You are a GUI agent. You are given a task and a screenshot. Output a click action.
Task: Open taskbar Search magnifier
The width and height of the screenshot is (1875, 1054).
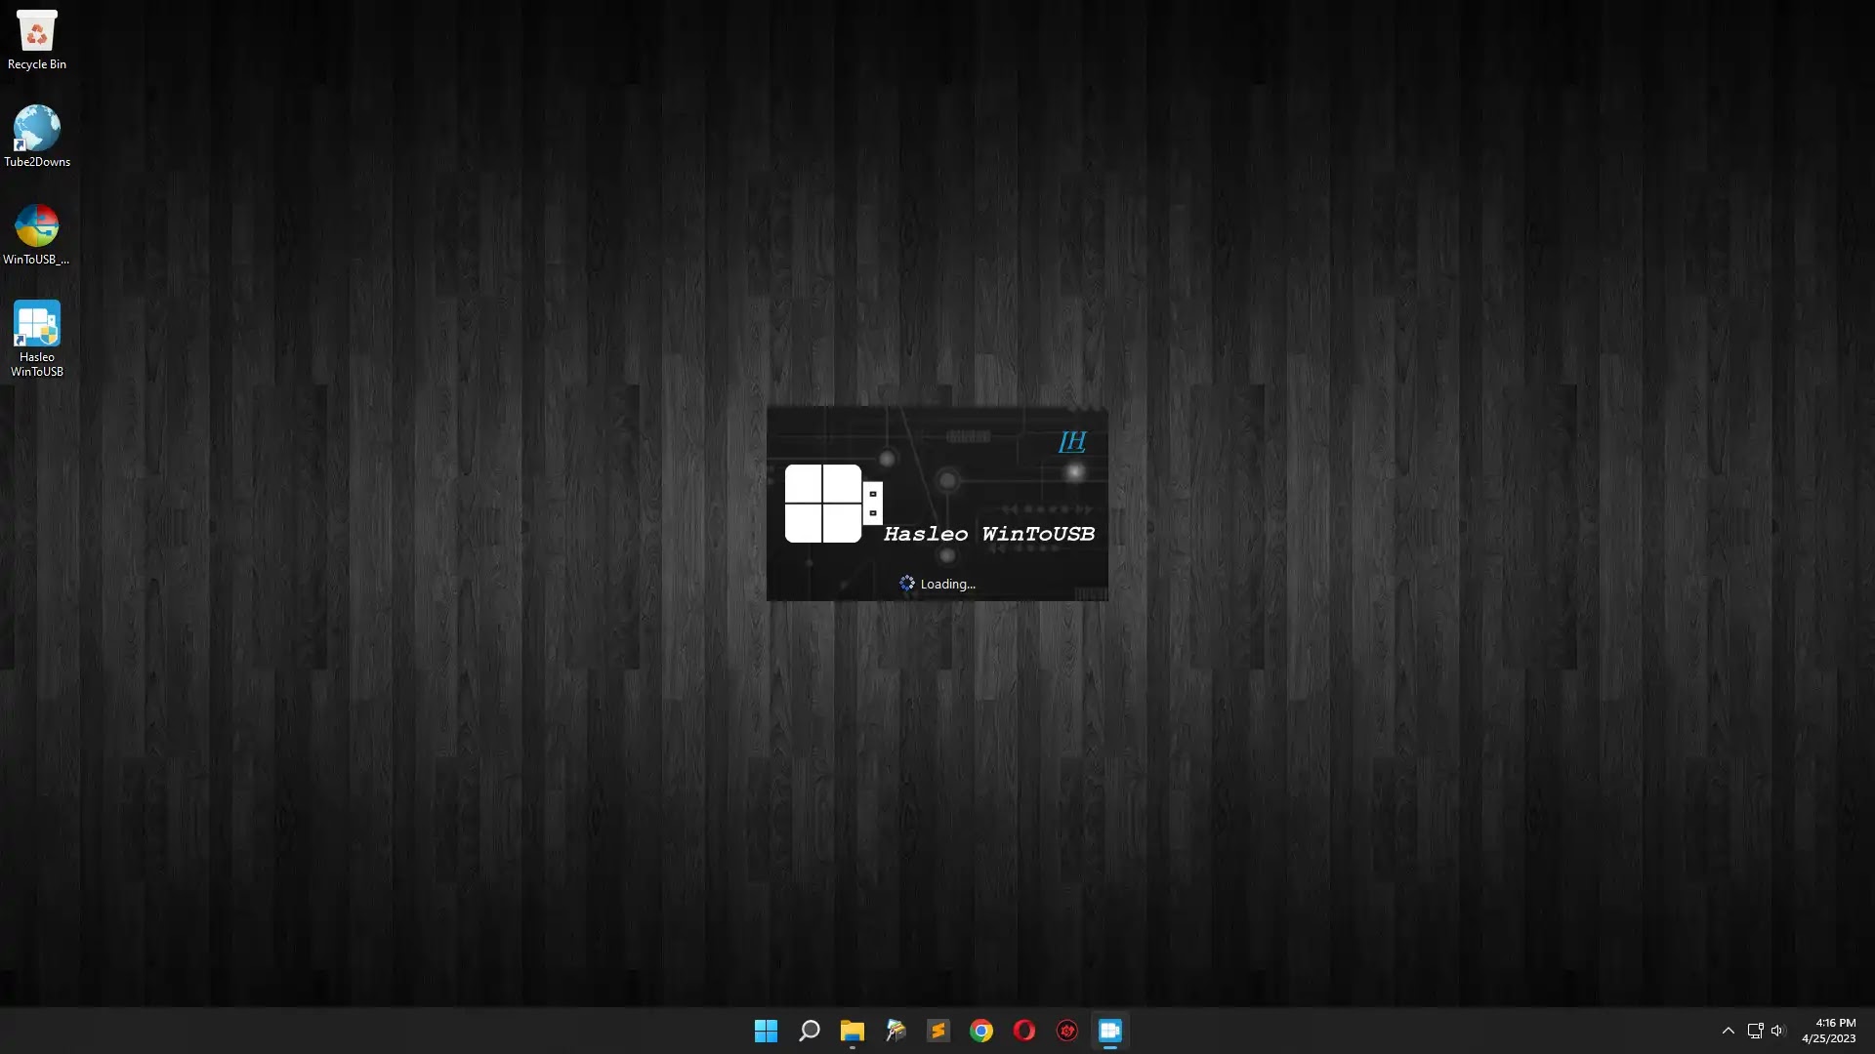(809, 1031)
